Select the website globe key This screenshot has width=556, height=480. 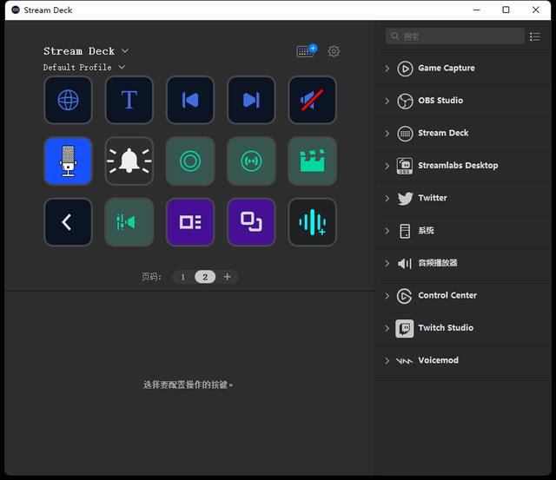68,100
